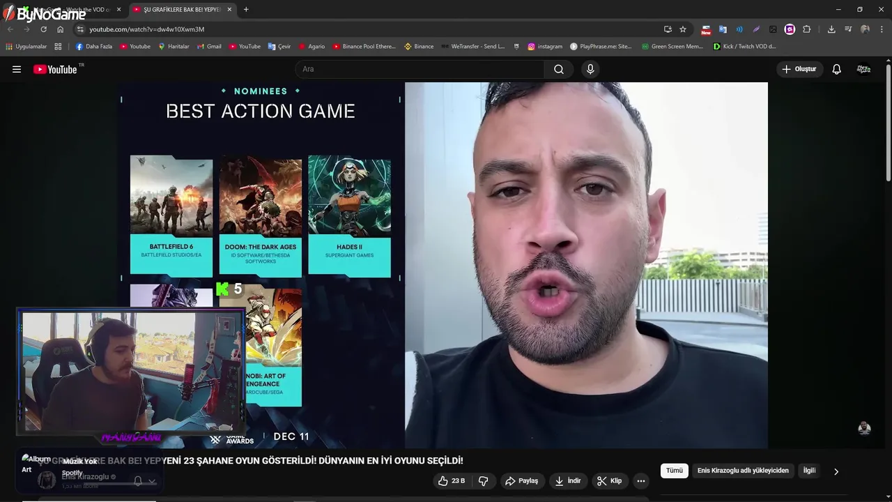Open the Google Translate extension icon
The width and height of the screenshot is (892, 502).
(723, 29)
